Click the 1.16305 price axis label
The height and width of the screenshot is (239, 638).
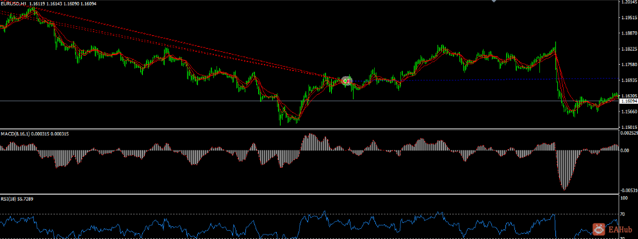click(x=630, y=95)
